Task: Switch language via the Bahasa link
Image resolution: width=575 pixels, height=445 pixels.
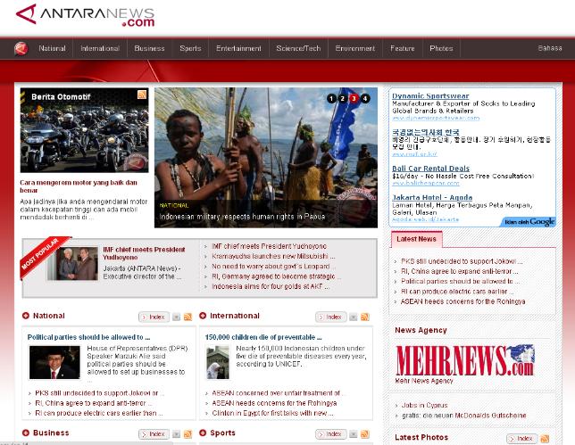Action: coord(549,48)
